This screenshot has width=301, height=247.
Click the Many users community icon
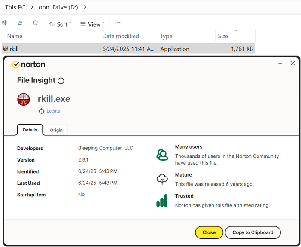pyautogui.click(x=162, y=155)
